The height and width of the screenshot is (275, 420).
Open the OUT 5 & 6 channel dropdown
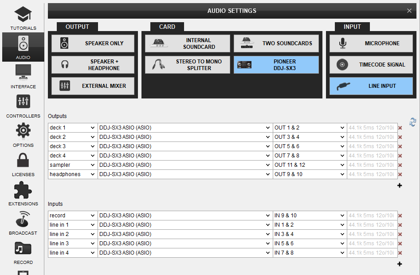(310, 146)
